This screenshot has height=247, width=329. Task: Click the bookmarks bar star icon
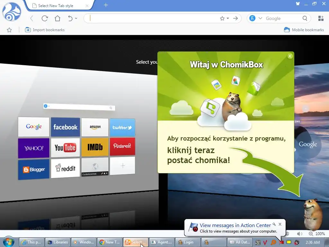pyautogui.click(x=9, y=30)
